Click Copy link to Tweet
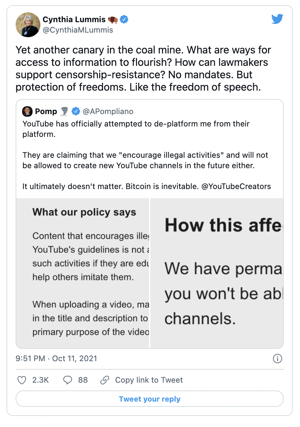300x427 pixels. point(149,380)
